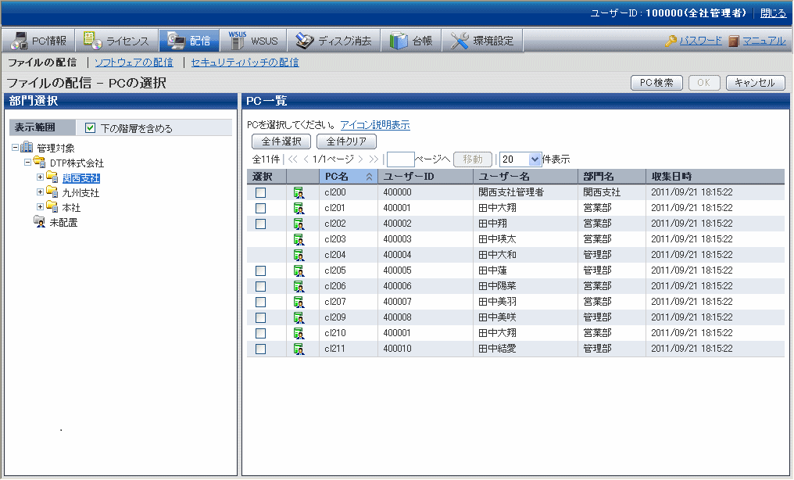Click the manual book icon

(734, 41)
